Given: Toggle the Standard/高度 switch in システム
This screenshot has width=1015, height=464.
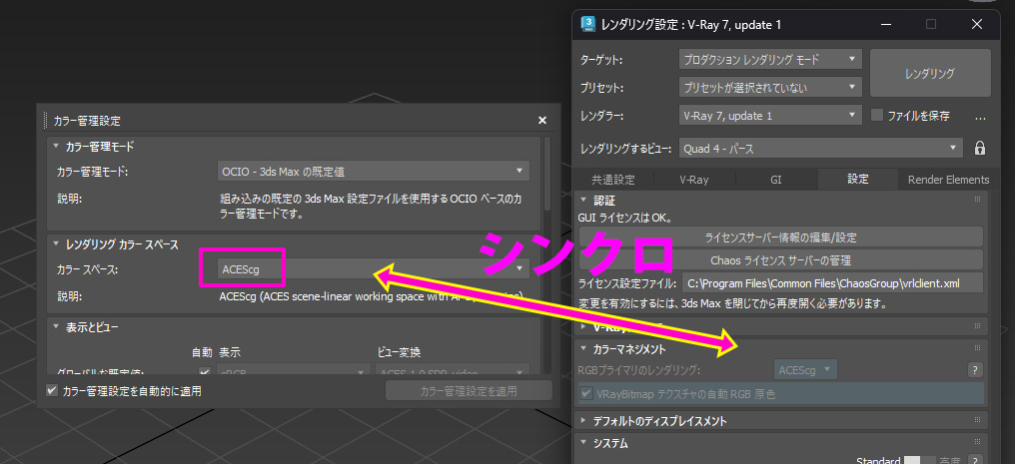Looking at the screenshot, I should (x=920, y=461).
